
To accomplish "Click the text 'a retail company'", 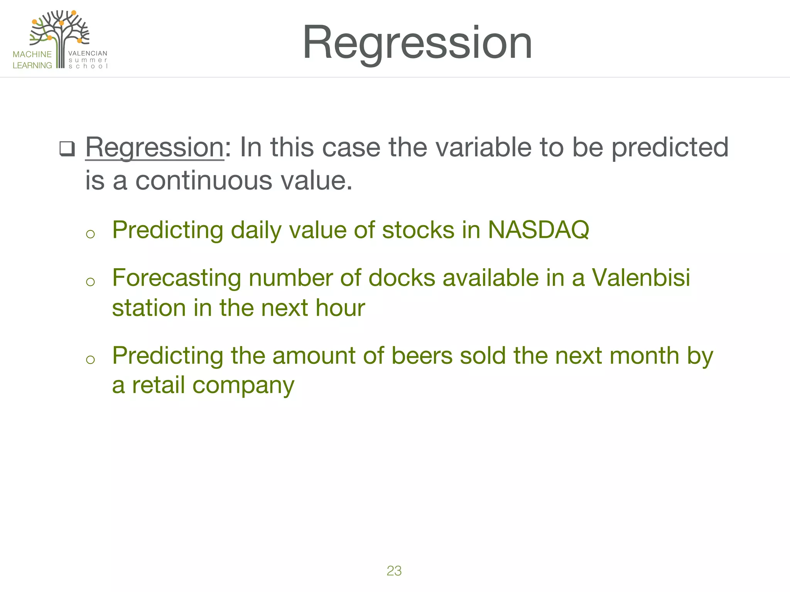I will click(203, 385).
